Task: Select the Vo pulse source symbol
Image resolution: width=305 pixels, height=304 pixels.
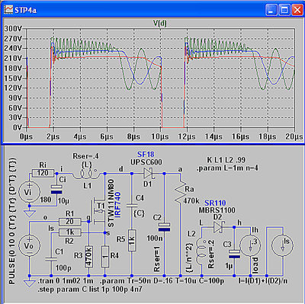Action: coord(30,246)
